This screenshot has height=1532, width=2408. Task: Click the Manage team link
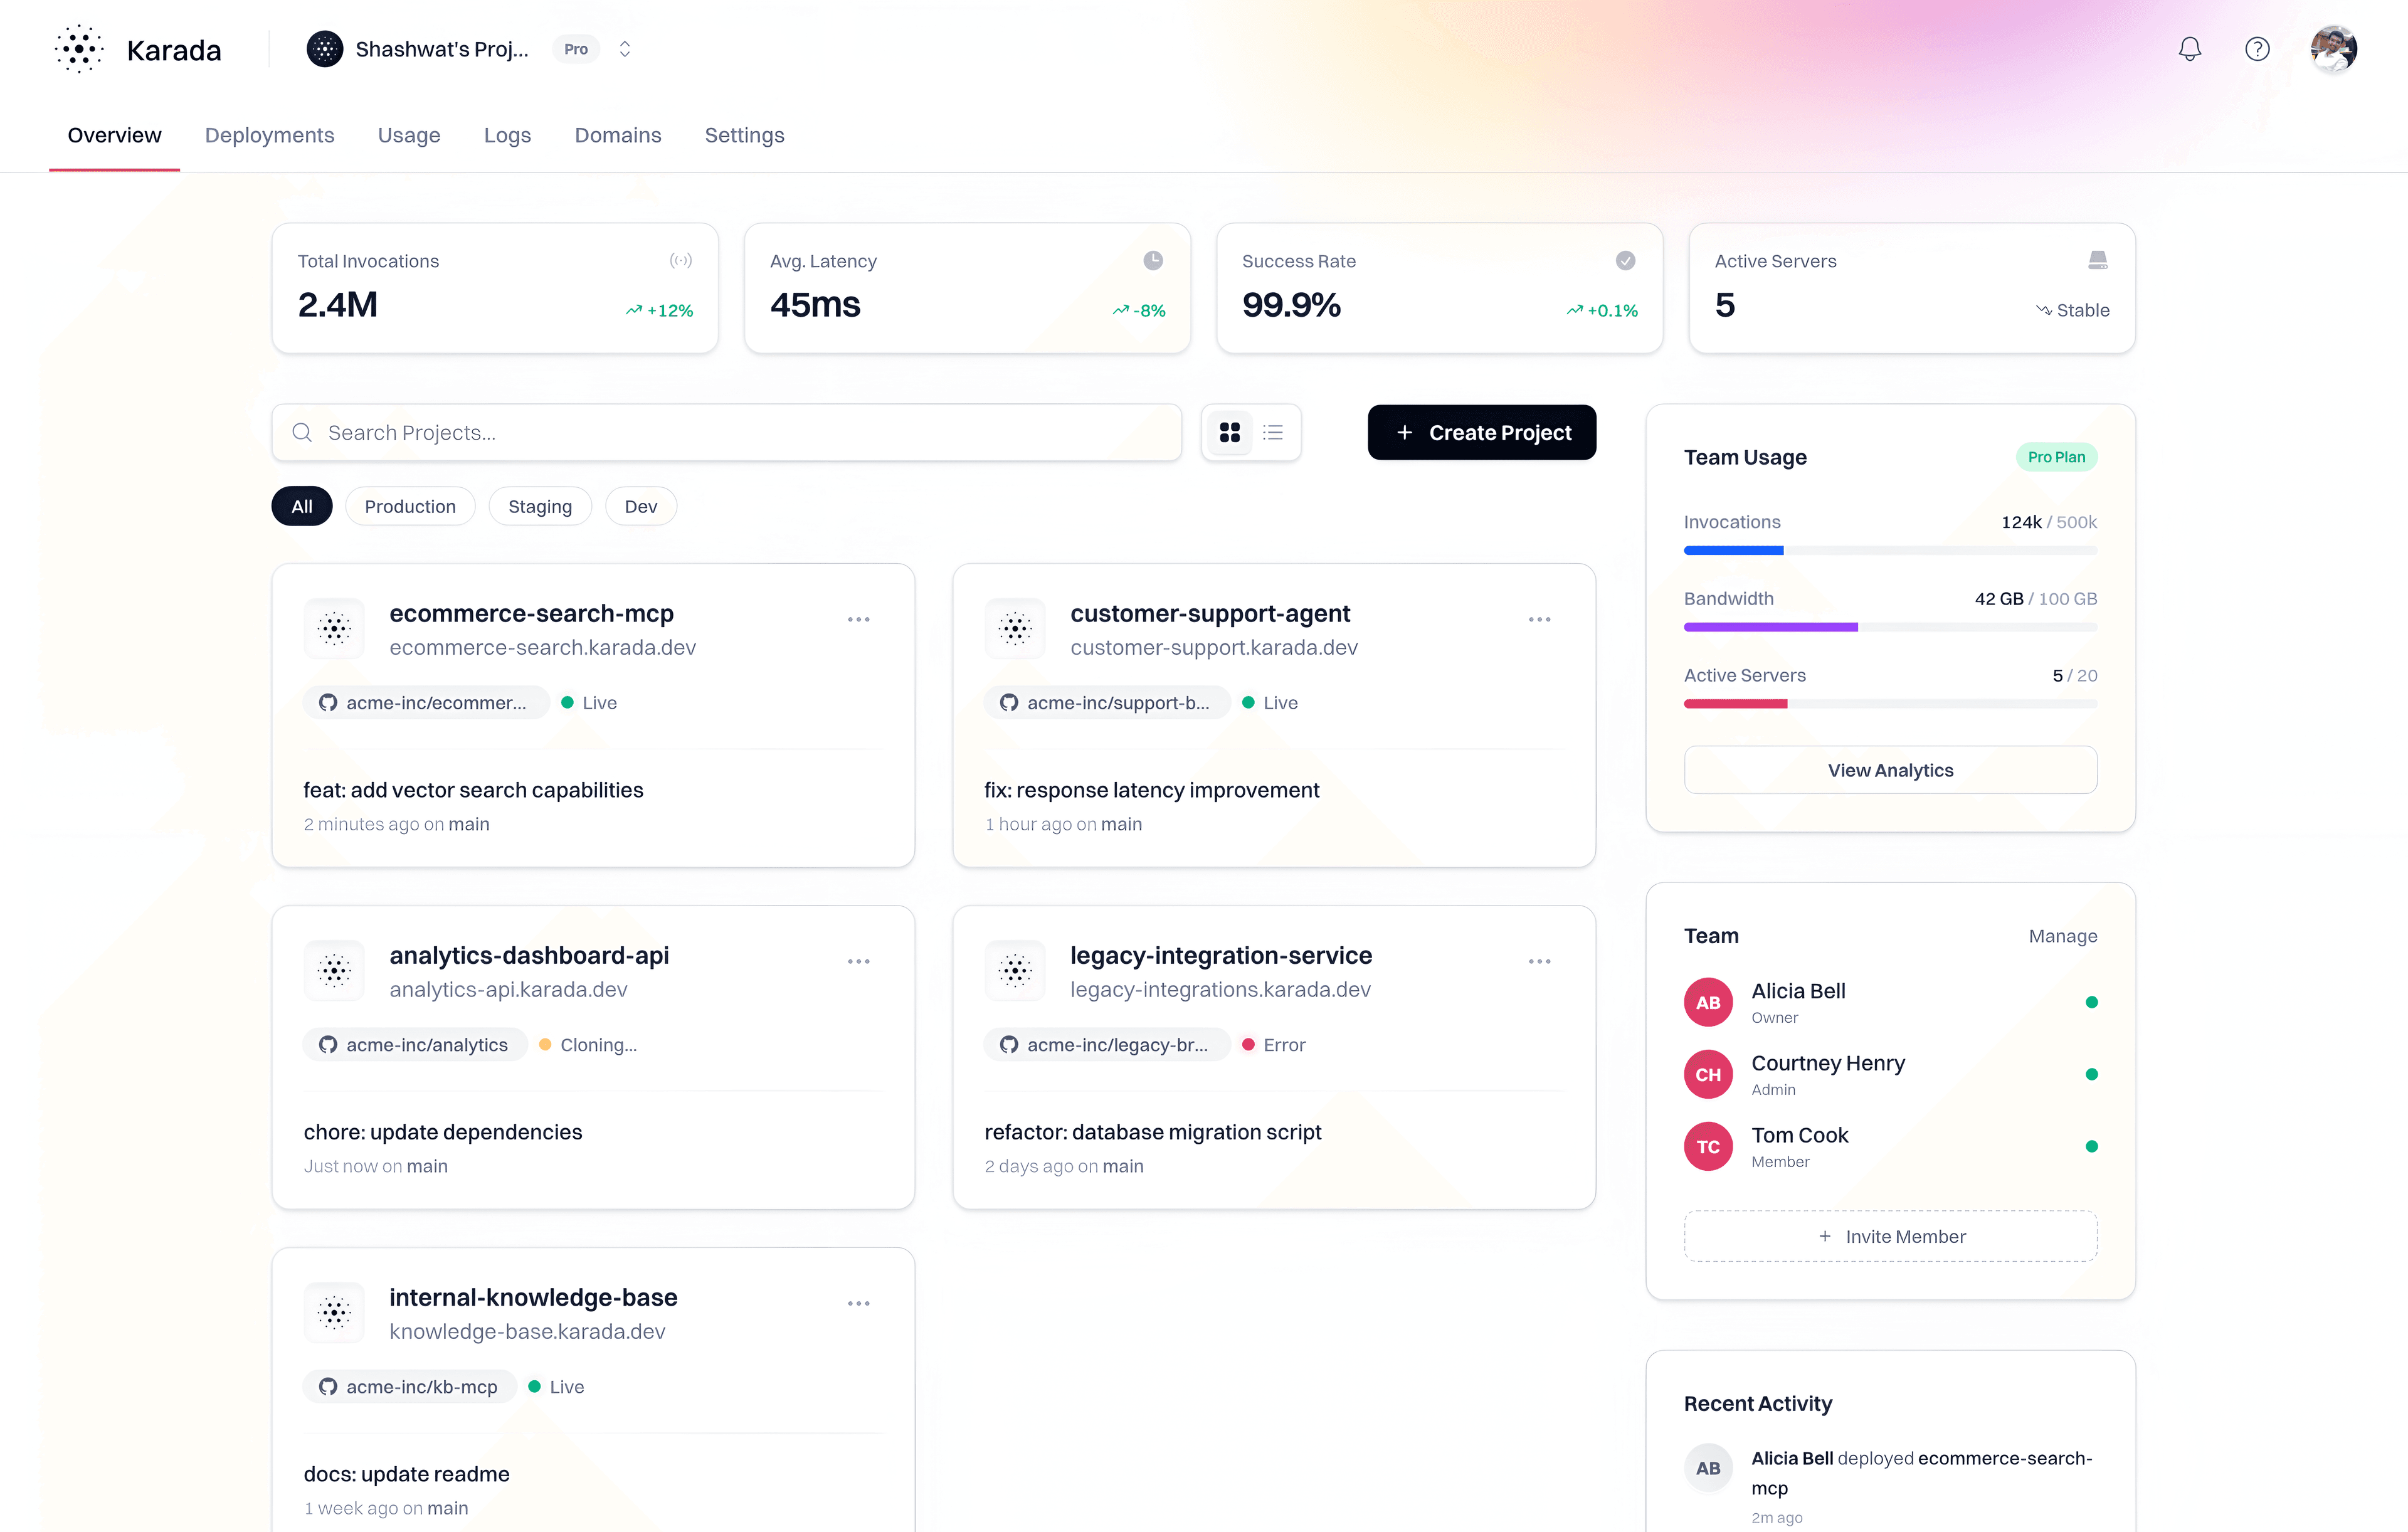2062,936
